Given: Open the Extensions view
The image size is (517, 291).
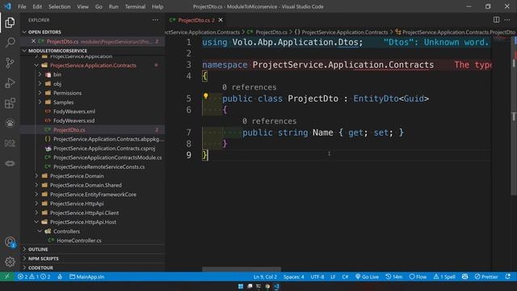Looking at the screenshot, I should [x=10, y=103].
